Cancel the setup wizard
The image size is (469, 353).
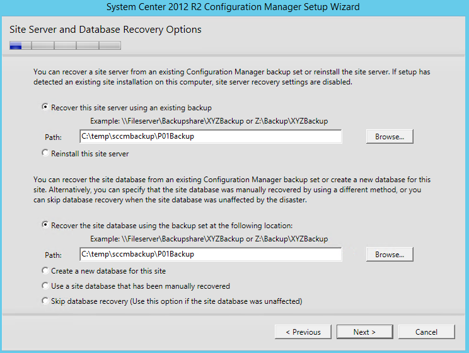(427, 332)
